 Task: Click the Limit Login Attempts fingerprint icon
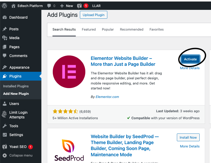point(4,114)
